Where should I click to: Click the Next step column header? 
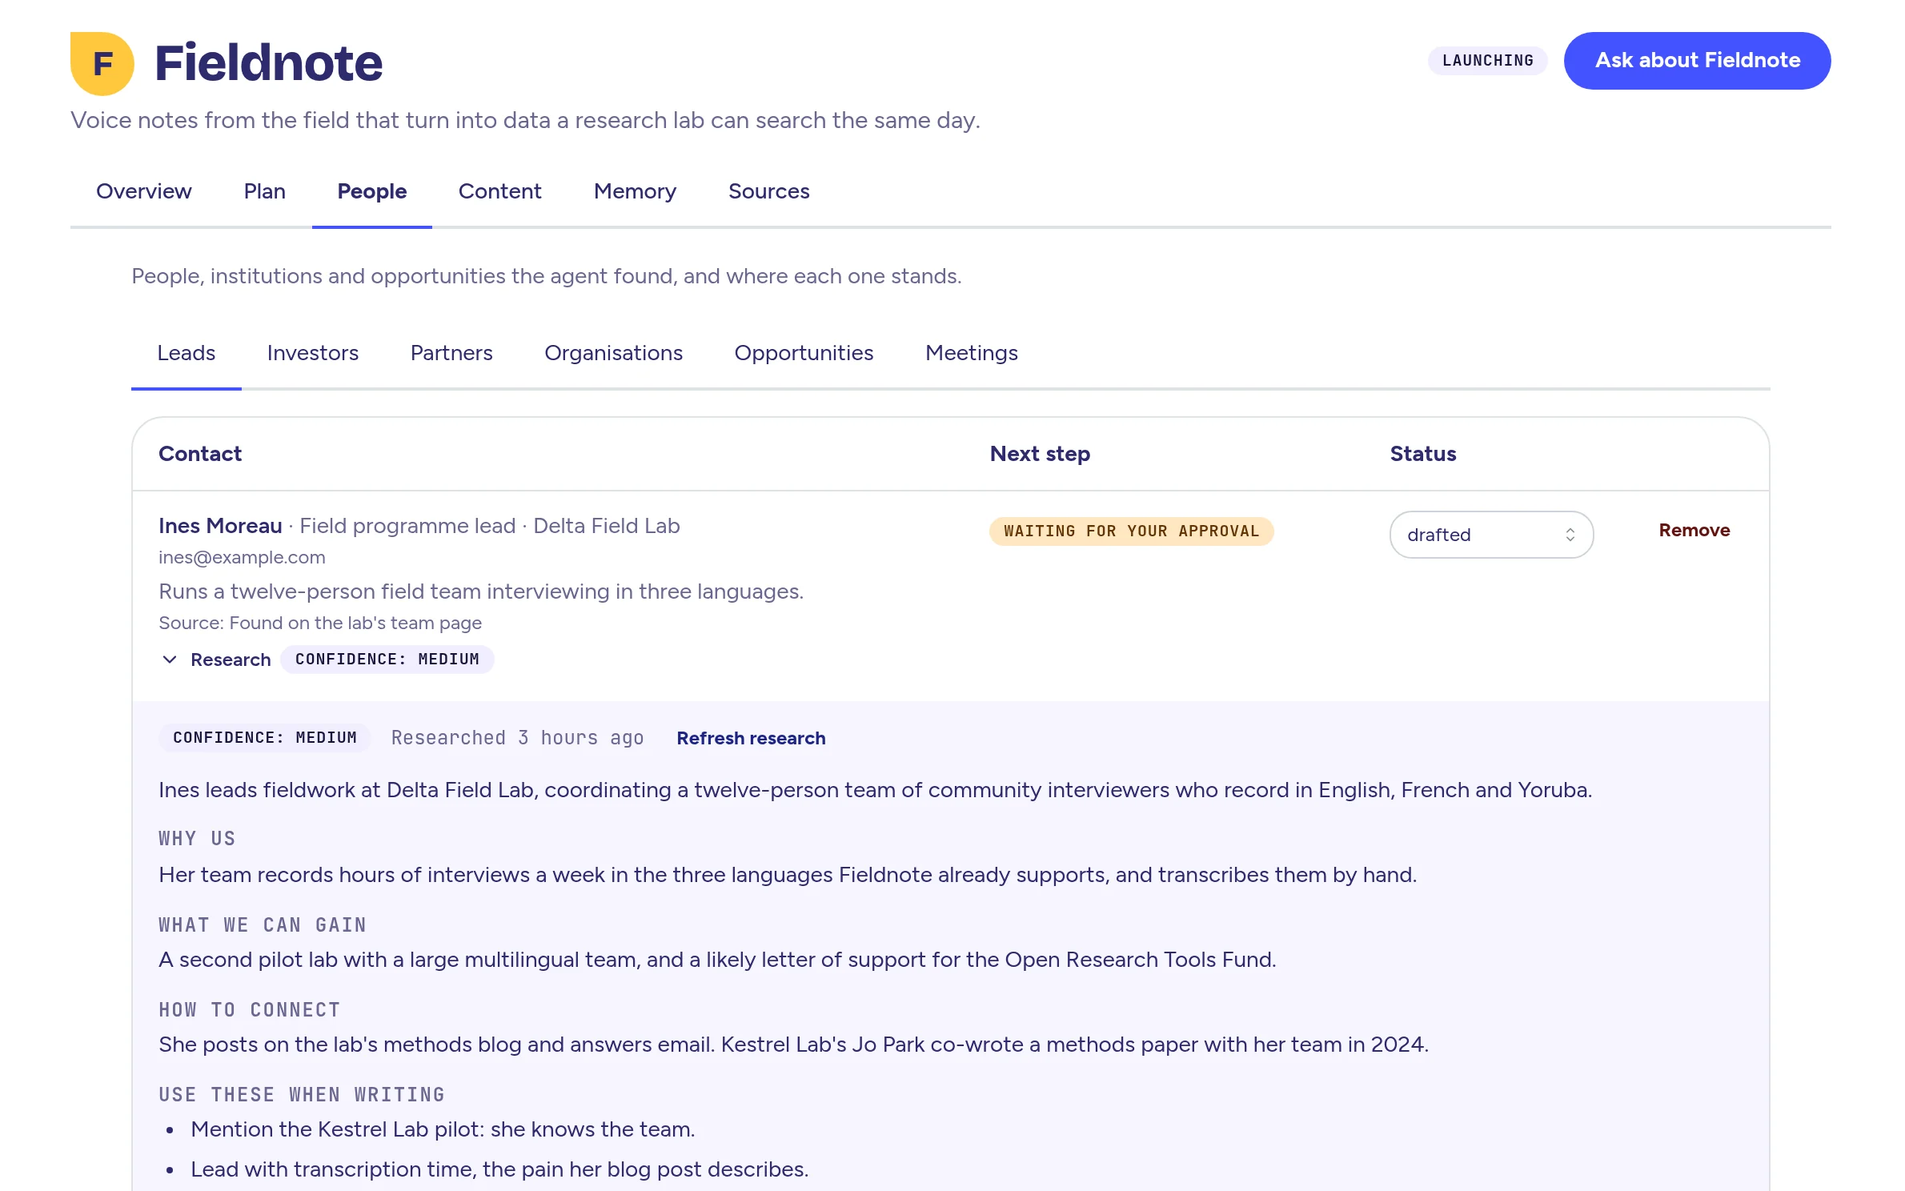click(1040, 454)
